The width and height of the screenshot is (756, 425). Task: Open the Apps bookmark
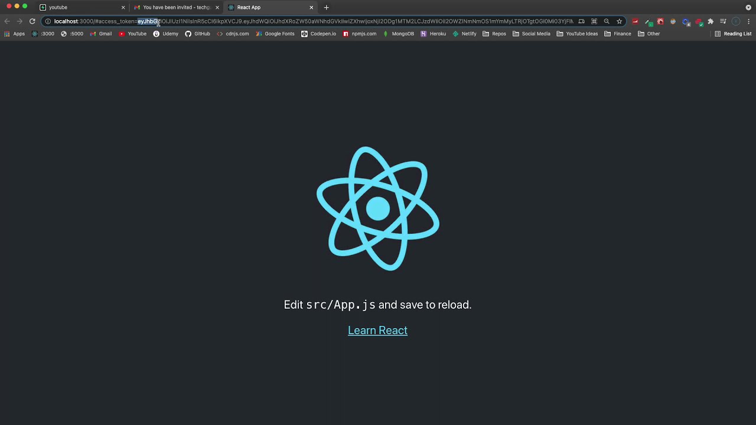coord(14,34)
